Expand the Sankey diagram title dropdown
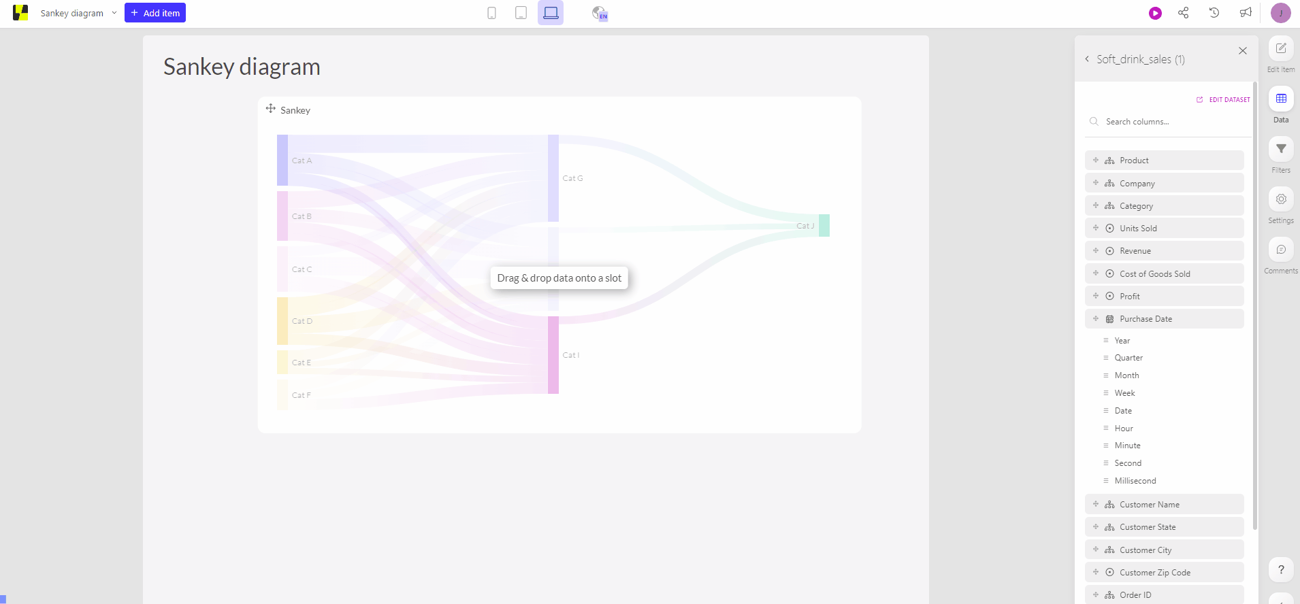1300x604 pixels. pos(114,13)
